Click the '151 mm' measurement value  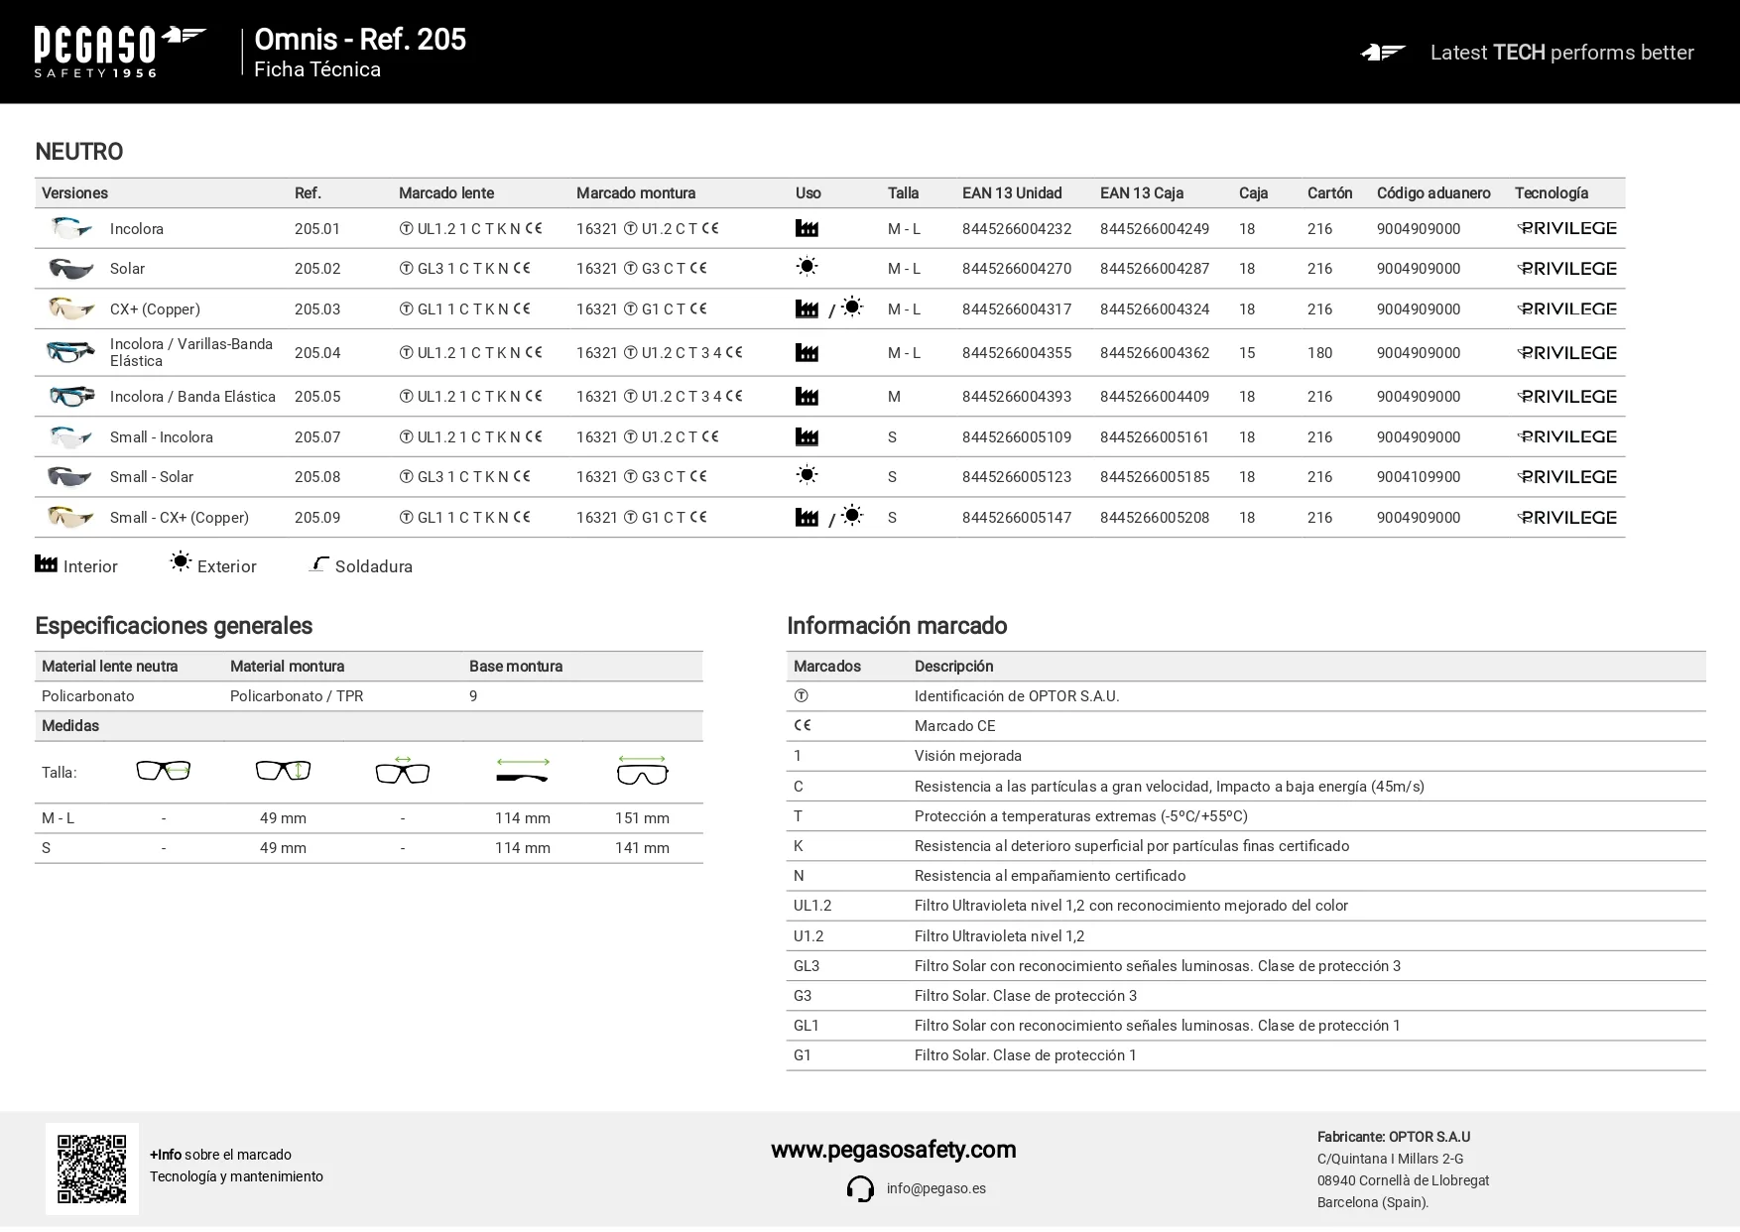(x=642, y=818)
